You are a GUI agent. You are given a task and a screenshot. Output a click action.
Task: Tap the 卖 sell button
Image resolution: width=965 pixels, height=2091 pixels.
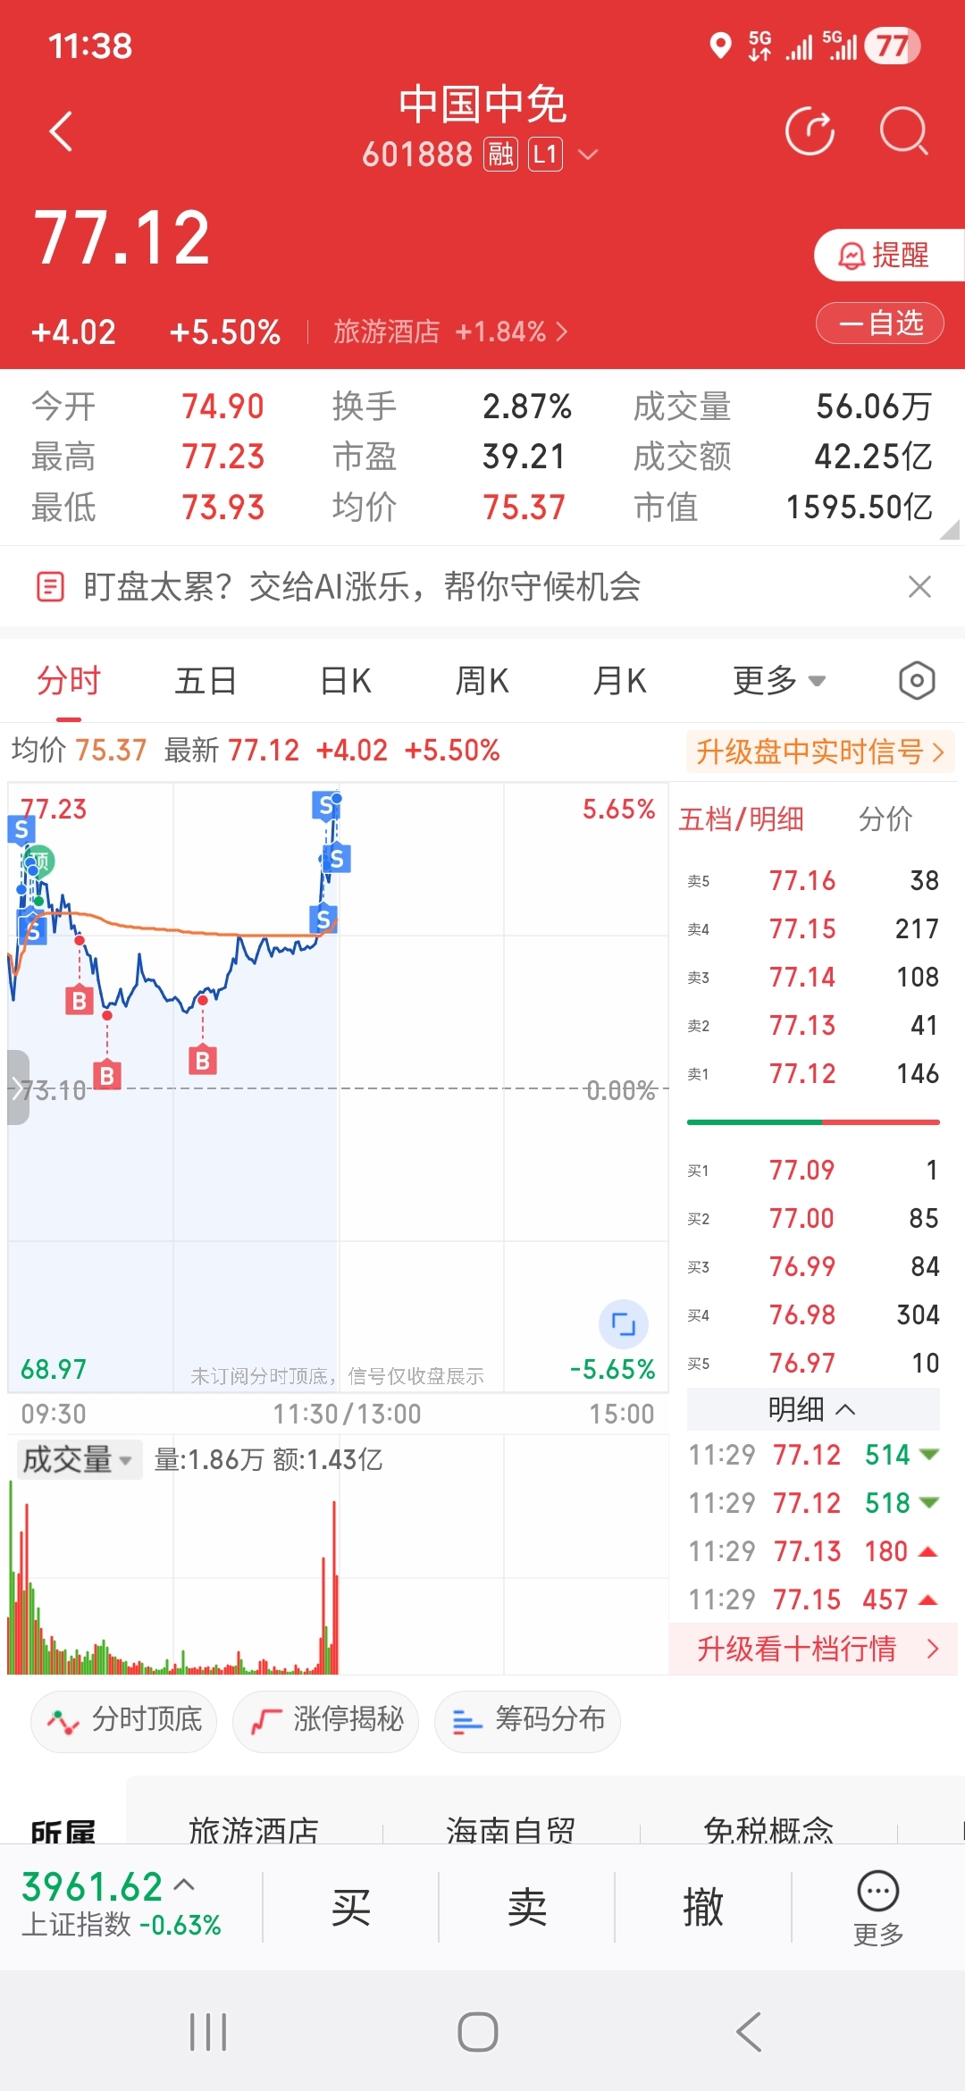click(x=527, y=1908)
